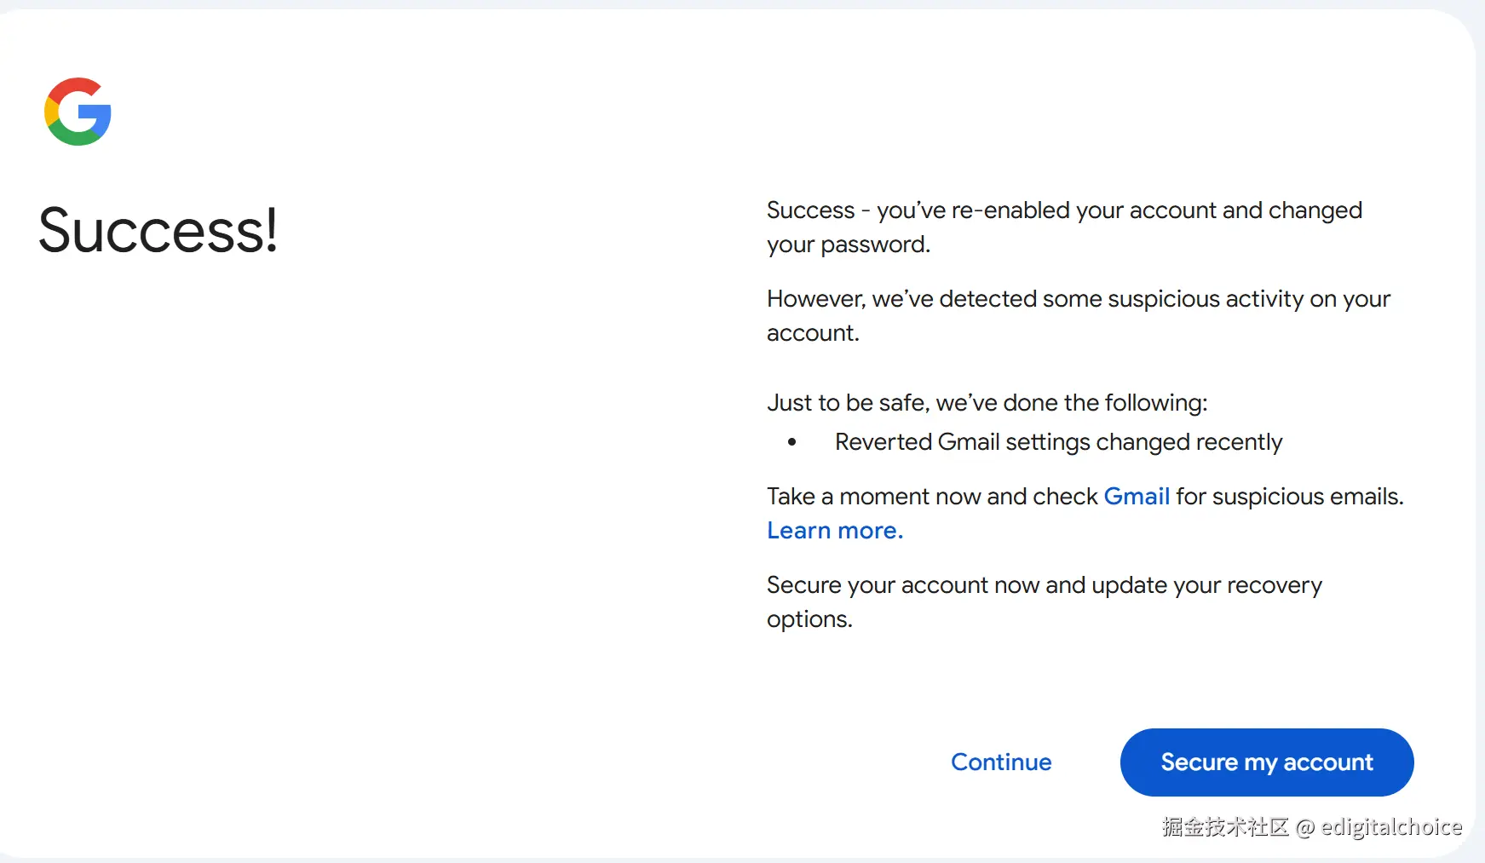Click the Chinese characters in the watermark

pyautogui.click(x=1224, y=827)
